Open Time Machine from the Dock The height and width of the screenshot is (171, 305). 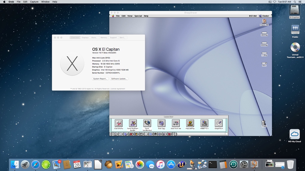pyautogui.click(x=234, y=164)
